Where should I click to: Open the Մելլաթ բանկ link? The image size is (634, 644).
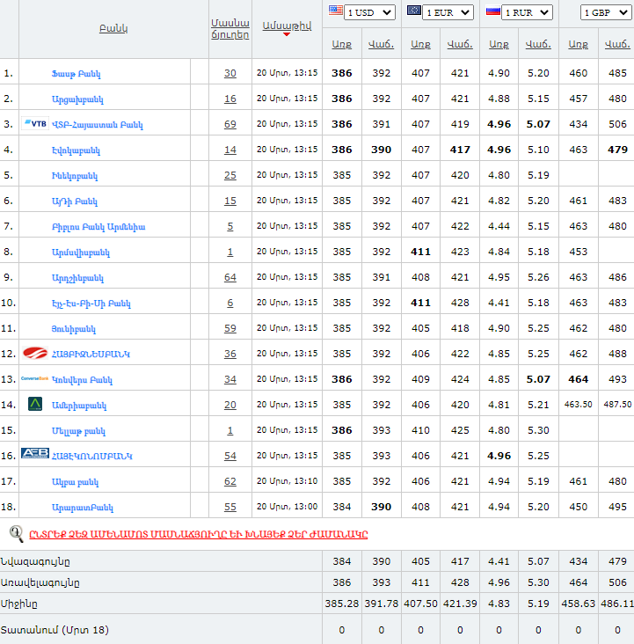[78, 431]
